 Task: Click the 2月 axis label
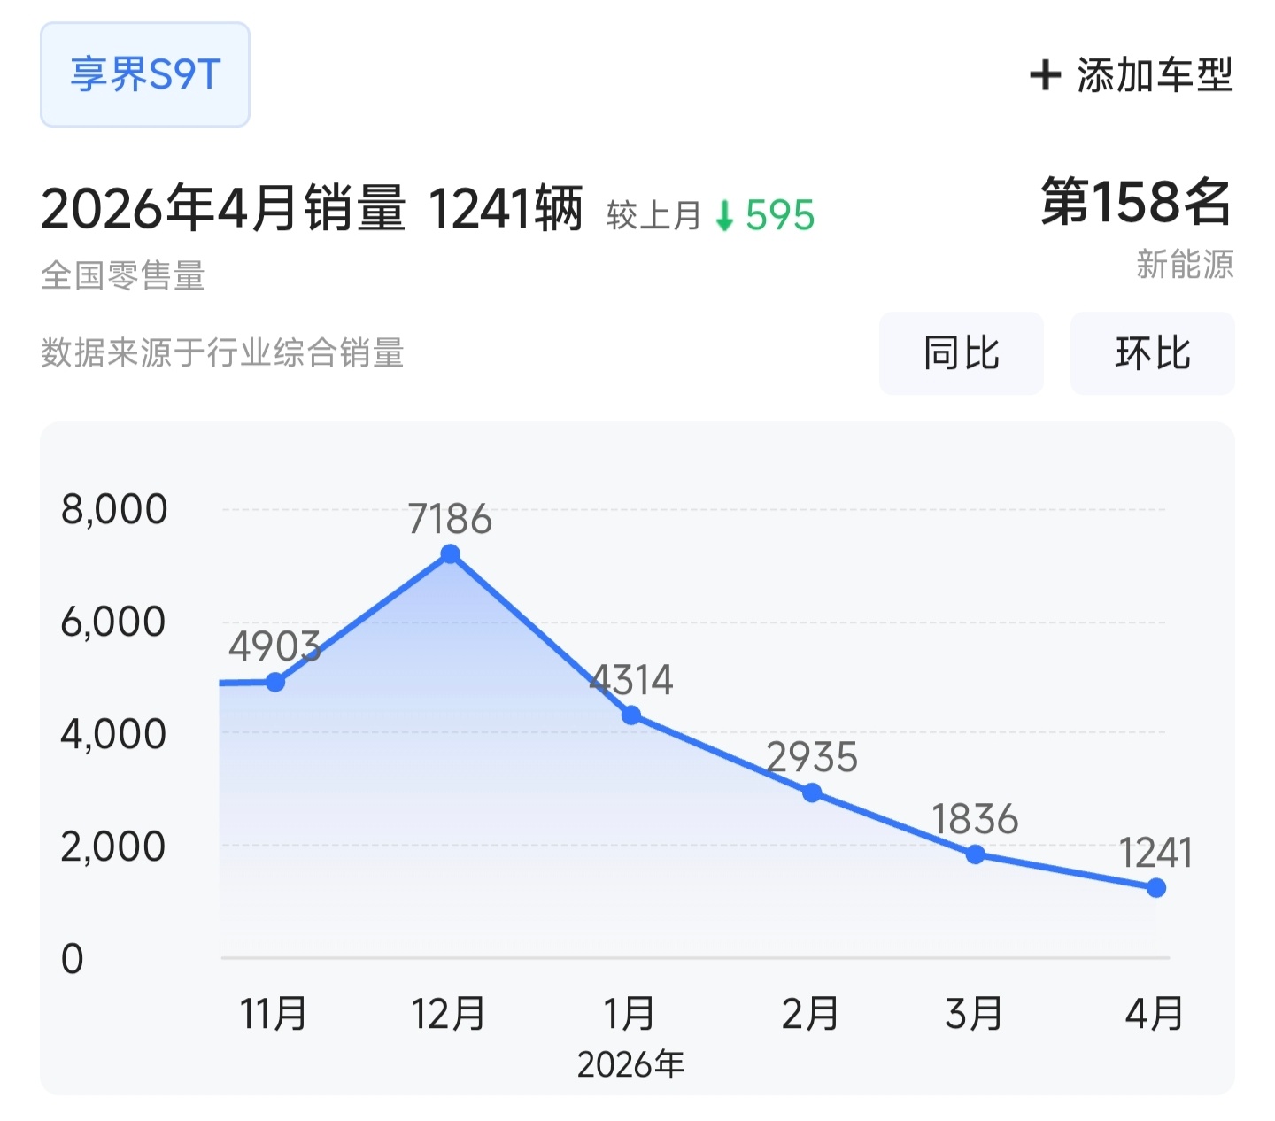pos(810,1014)
